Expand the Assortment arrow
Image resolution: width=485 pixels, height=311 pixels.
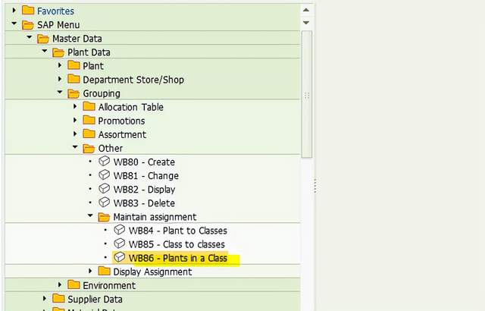pos(75,134)
